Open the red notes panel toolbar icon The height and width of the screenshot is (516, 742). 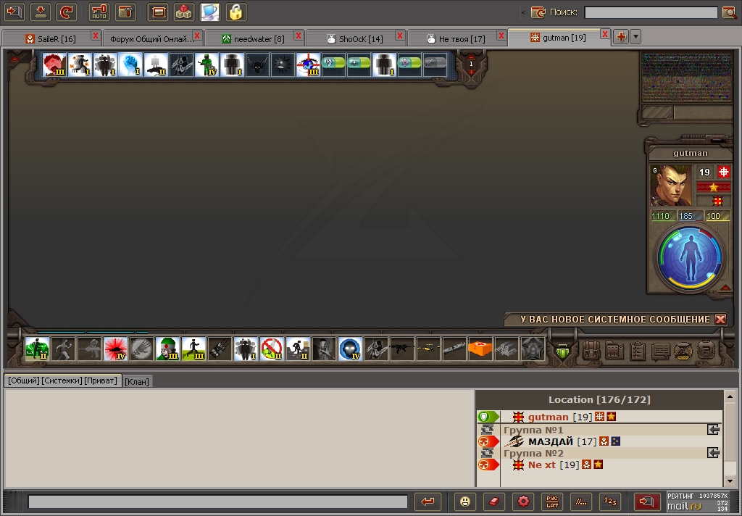point(125,12)
